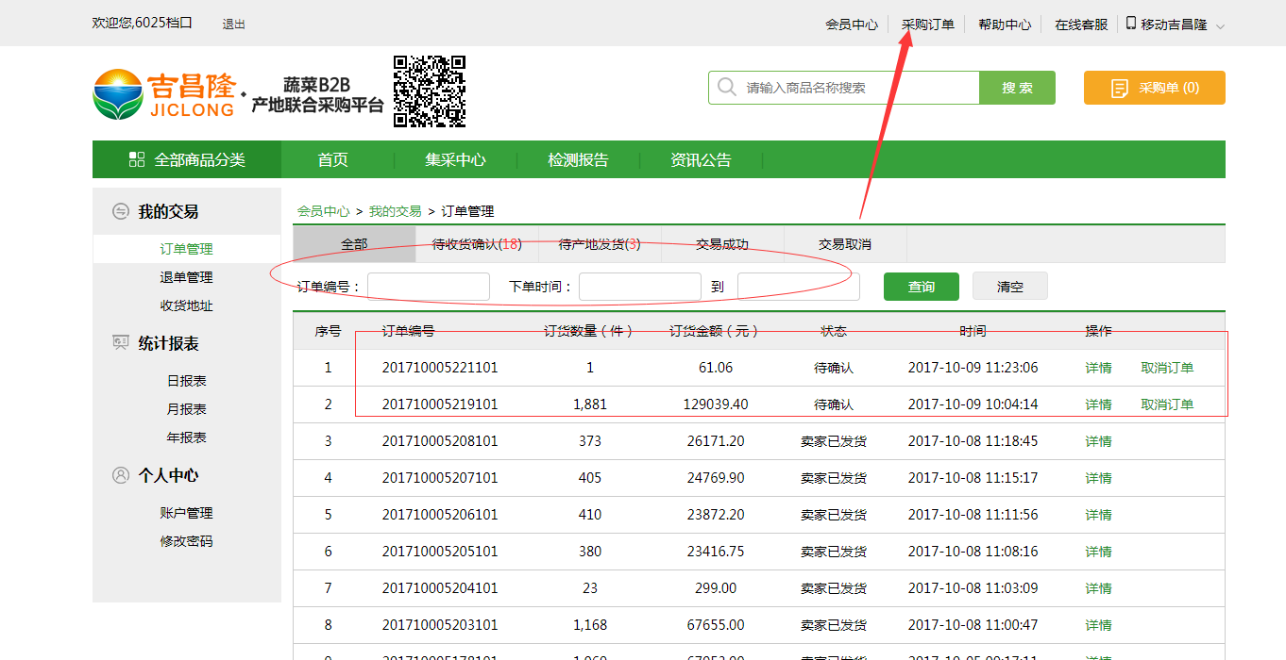Click the 个人中心 user icon

pos(120,475)
